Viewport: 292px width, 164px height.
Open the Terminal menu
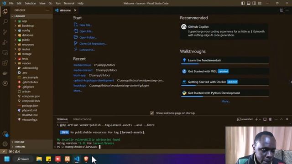coord(69,3)
